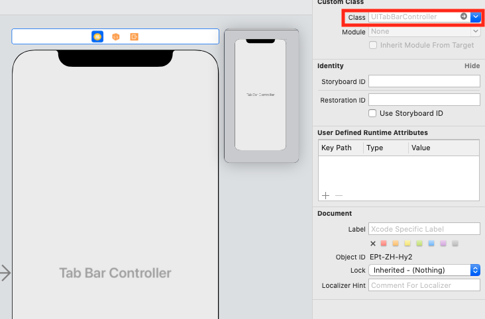
Task: Add a runtime attribute with plus button
Action: click(325, 195)
